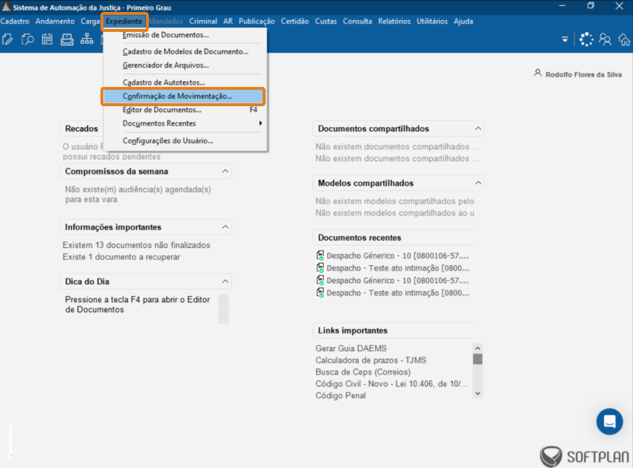The width and height of the screenshot is (633, 468).
Task: Click the Recados panel header
Action: [x=82, y=129]
